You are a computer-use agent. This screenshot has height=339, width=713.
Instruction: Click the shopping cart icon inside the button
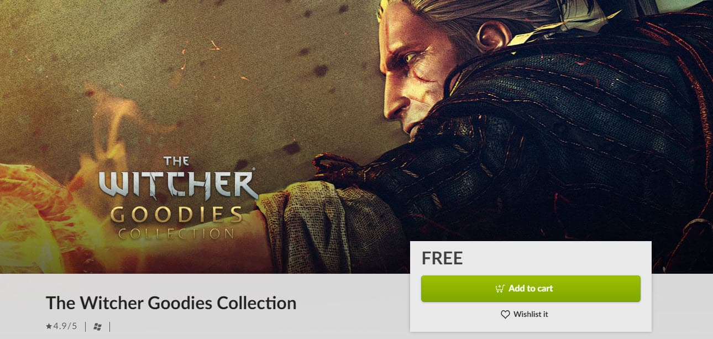click(500, 289)
